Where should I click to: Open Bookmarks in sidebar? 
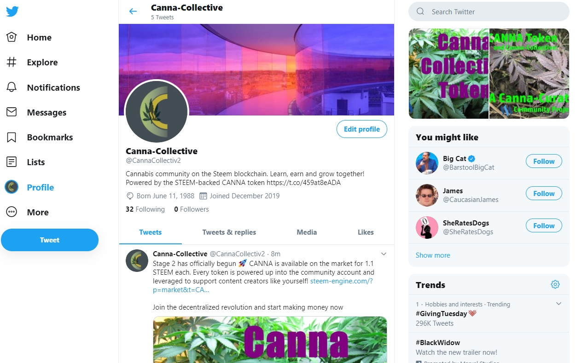pyautogui.click(x=40, y=137)
